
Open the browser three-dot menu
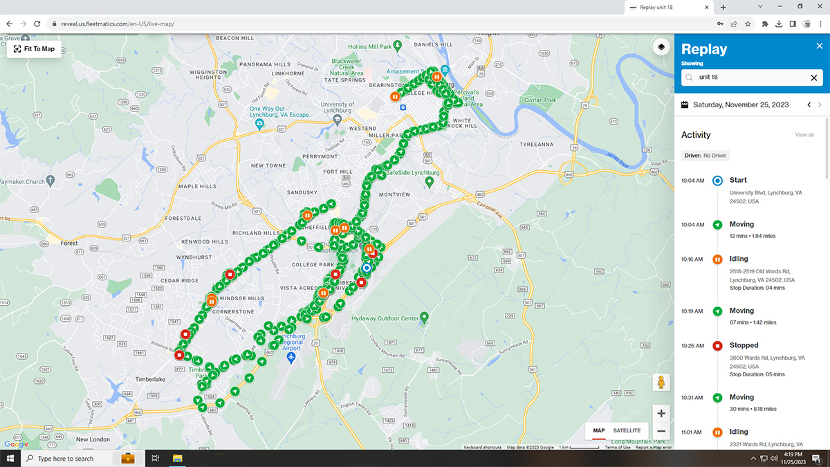pos(820,24)
